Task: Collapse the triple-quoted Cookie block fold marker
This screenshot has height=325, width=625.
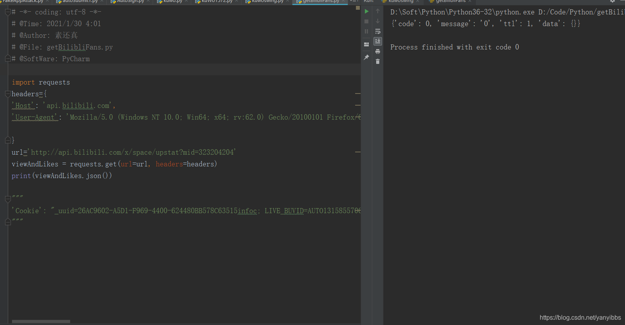Action: coord(8,199)
